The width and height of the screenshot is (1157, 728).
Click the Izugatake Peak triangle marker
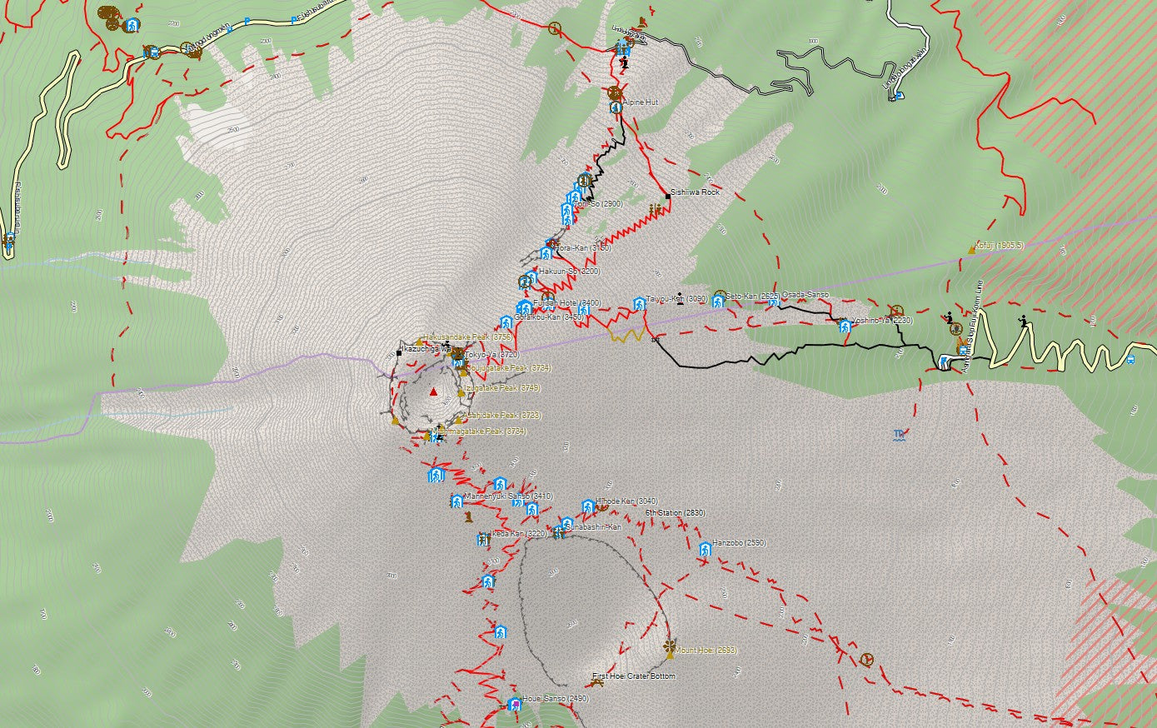(x=457, y=388)
